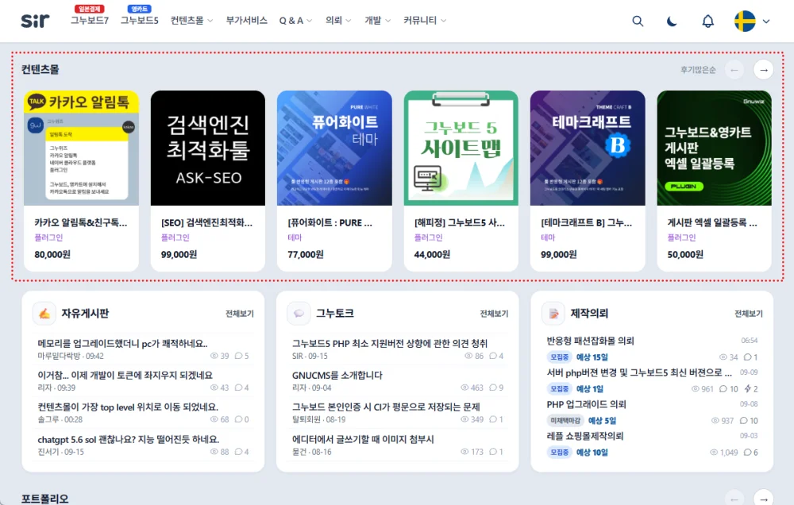Screen dimensions: 794x505
Task: Expand the profile menu chevron
Action: pos(766,21)
